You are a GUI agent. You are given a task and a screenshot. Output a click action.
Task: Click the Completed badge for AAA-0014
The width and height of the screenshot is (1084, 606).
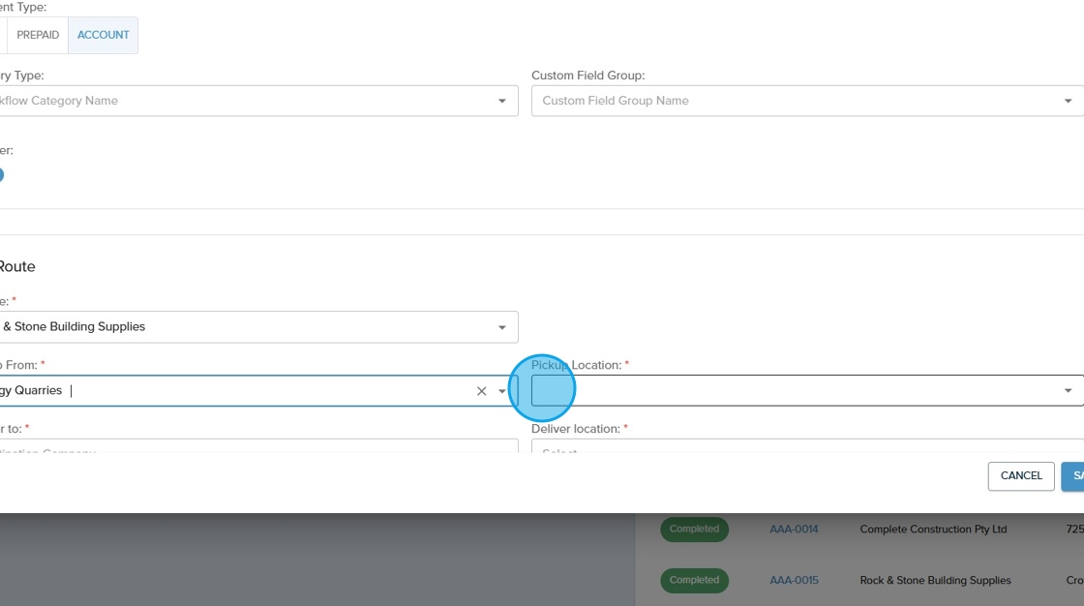coord(694,530)
